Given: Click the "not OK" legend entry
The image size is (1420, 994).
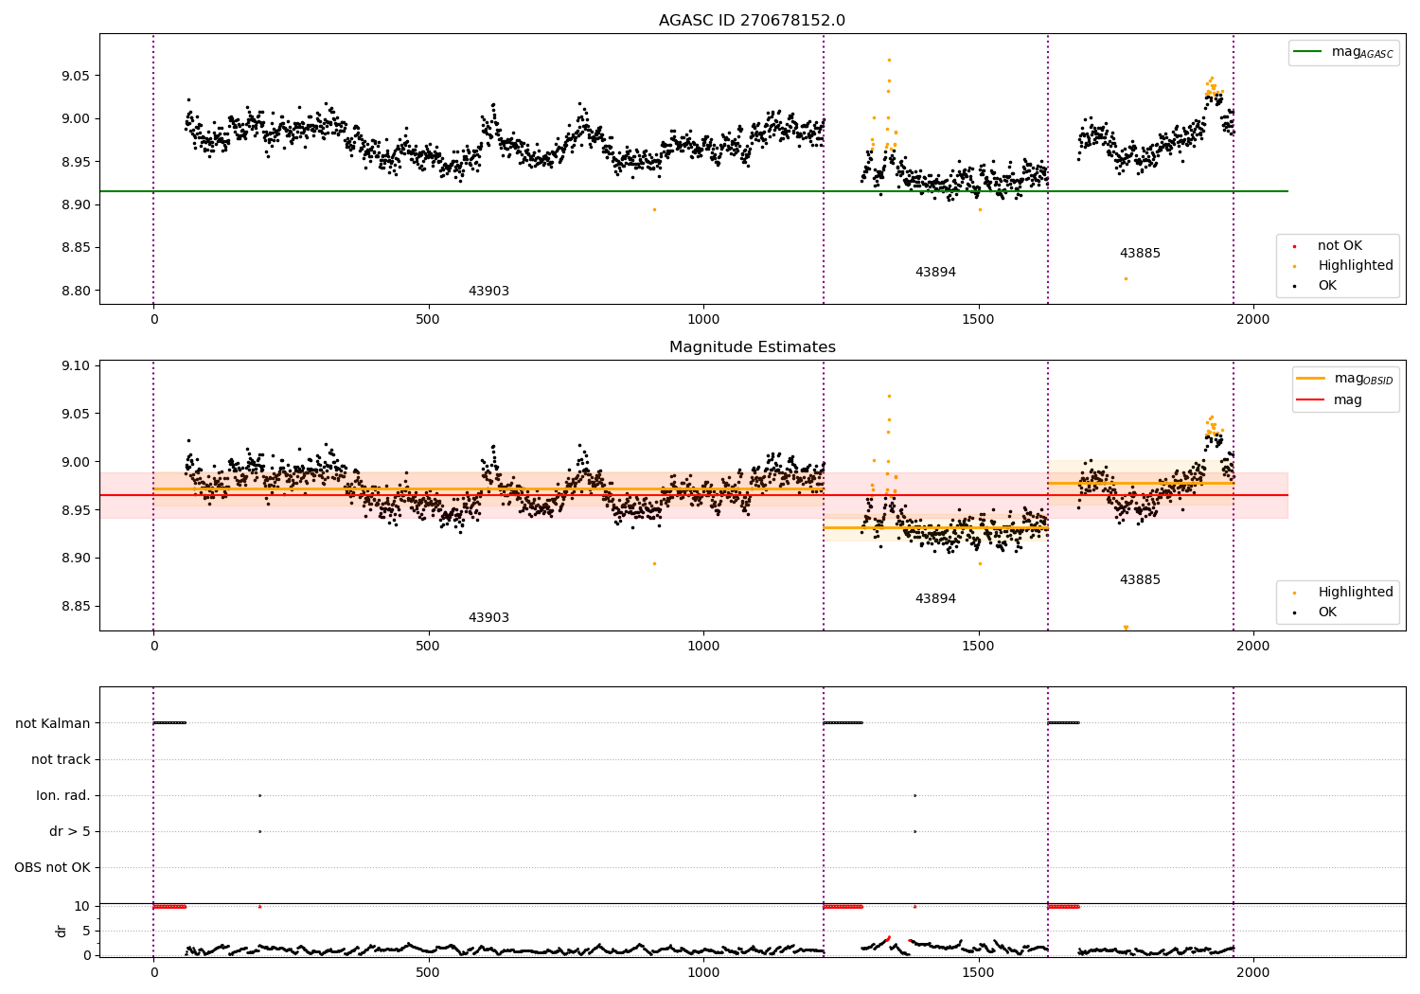Looking at the screenshot, I should [1340, 246].
